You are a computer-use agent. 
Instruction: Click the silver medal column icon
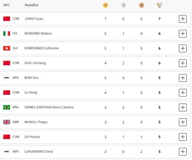[x=123, y=5]
